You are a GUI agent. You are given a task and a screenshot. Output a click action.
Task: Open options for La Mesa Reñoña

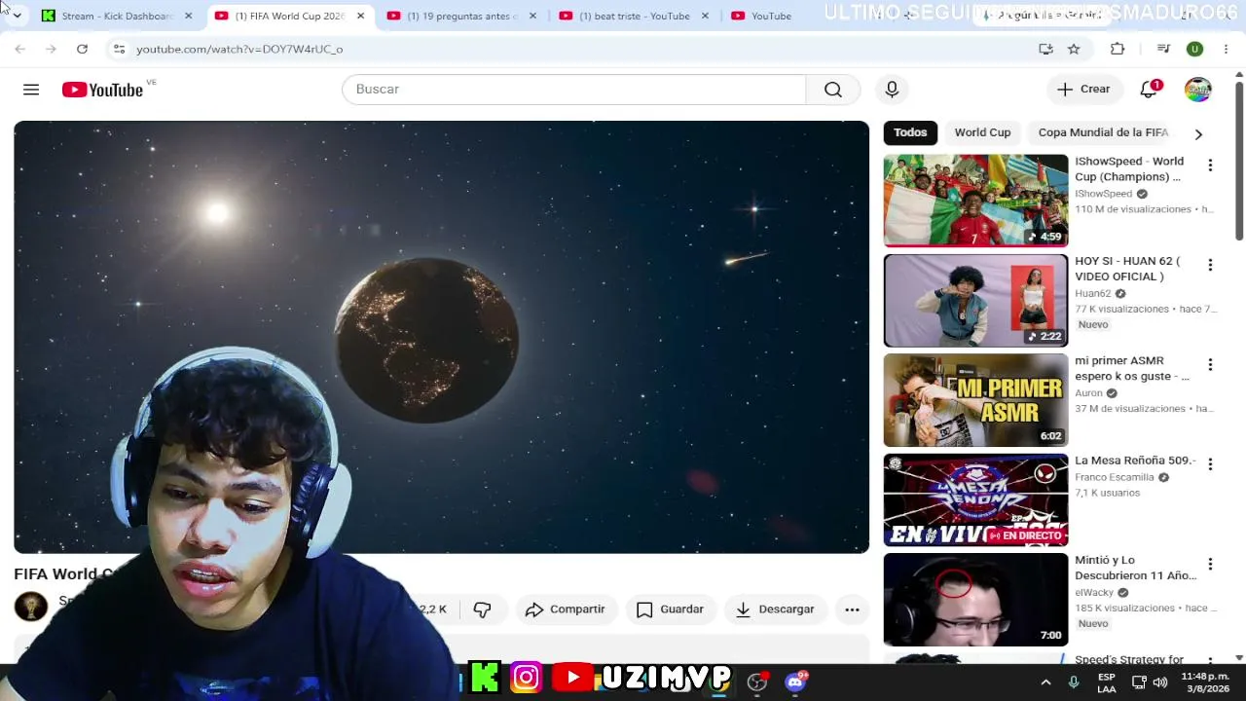pyautogui.click(x=1210, y=464)
